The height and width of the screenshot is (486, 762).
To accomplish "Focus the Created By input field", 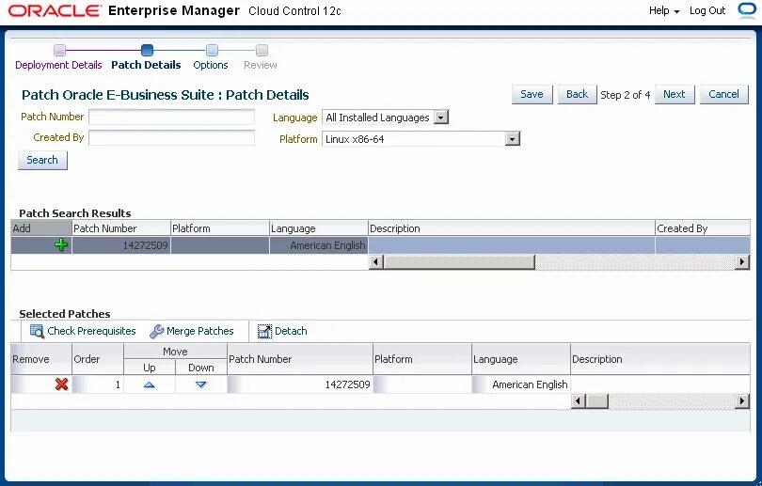I will click(x=171, y=138).
